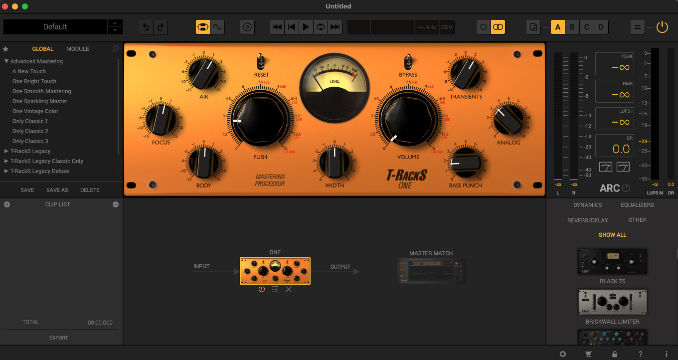Select the EQUALIZERS category filter

click(x=637, y=205)
